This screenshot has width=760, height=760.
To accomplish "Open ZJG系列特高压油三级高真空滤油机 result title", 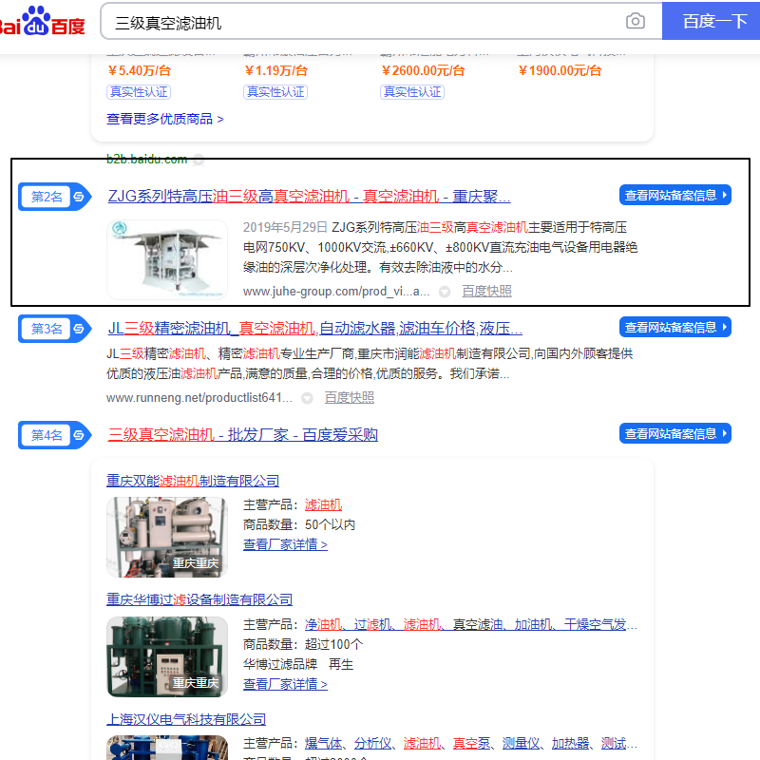I will pyautogui.click(x=309, y=197).
